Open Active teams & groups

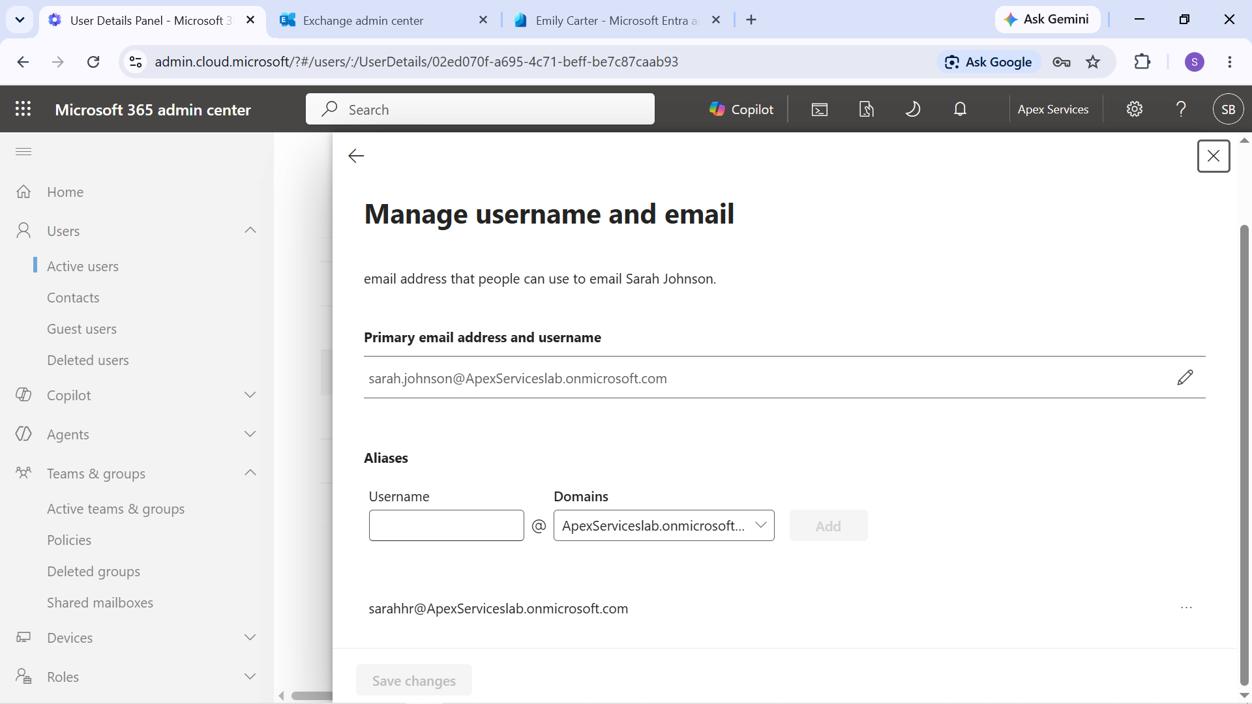tap(115, 509)
